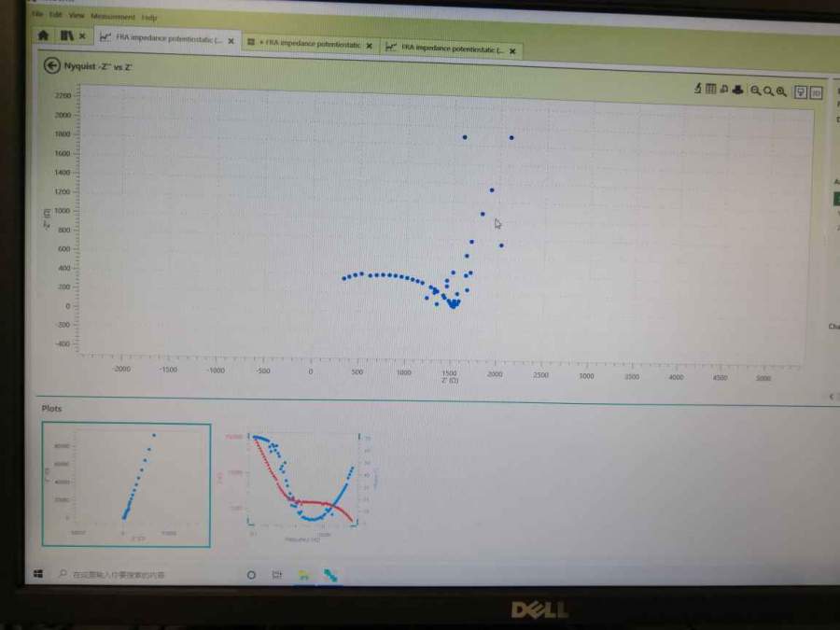Close the middle FRA impedance tab
The height and width of the screenshot is (630, 840).
(x=369, y=46)
